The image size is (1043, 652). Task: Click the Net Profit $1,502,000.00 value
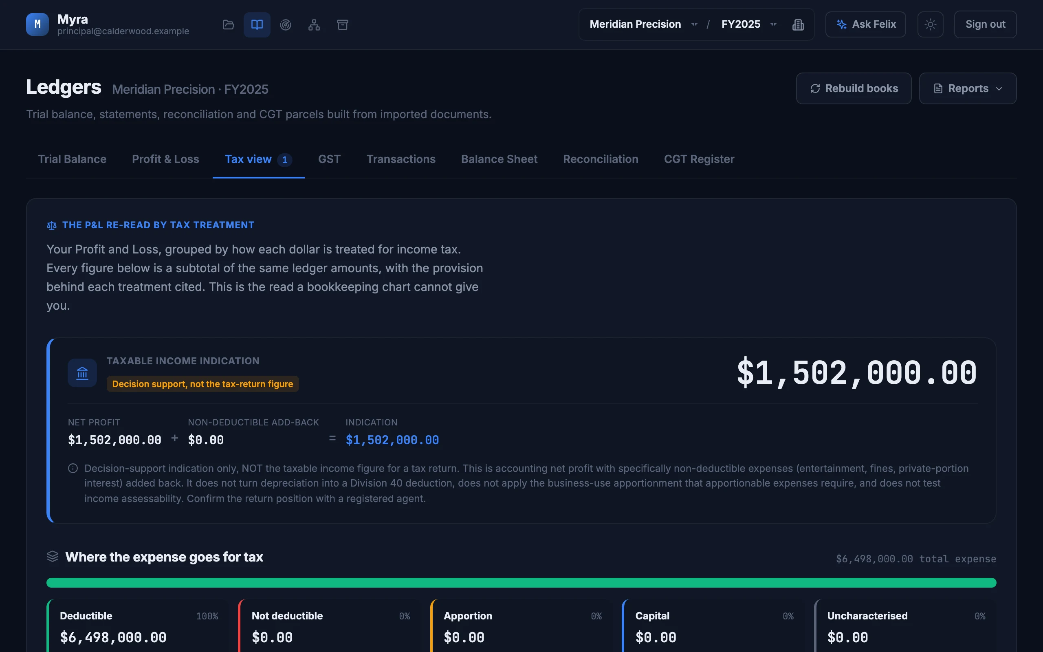point(114,440)
